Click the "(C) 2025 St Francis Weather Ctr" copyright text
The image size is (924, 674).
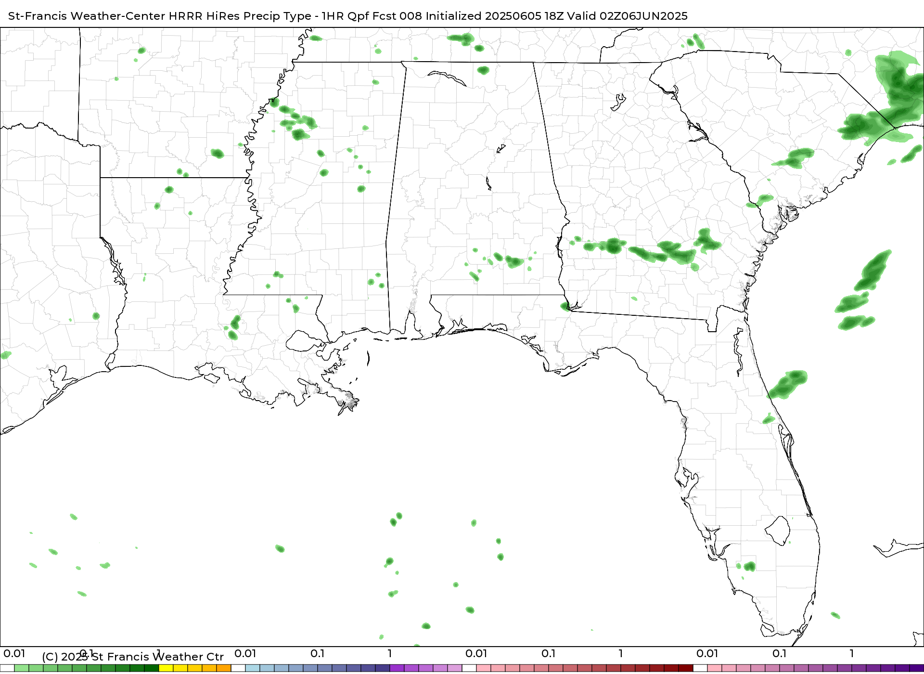133,657
